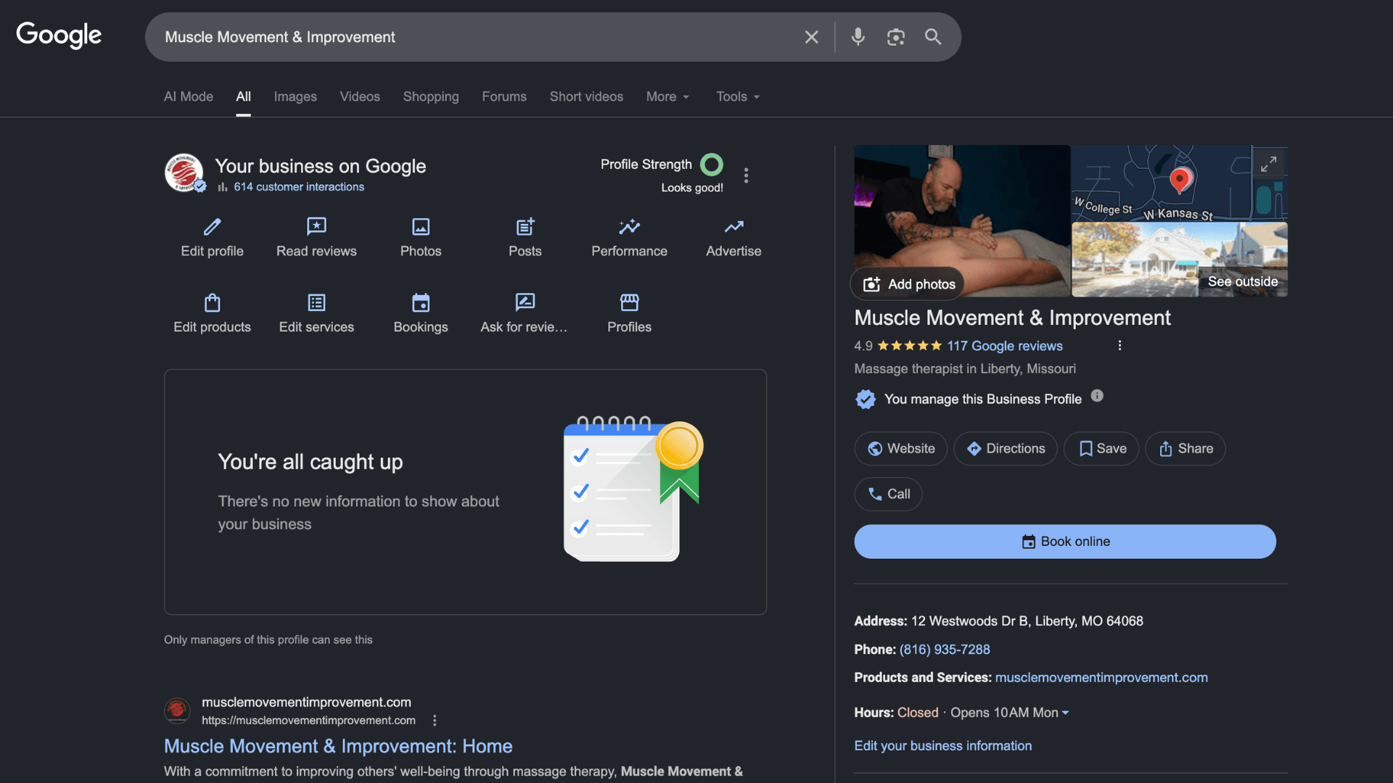The height and width of the screenshot is (783, 1393).
Task: Open three-dot menu beside Google reviews
Action: 1119,346
